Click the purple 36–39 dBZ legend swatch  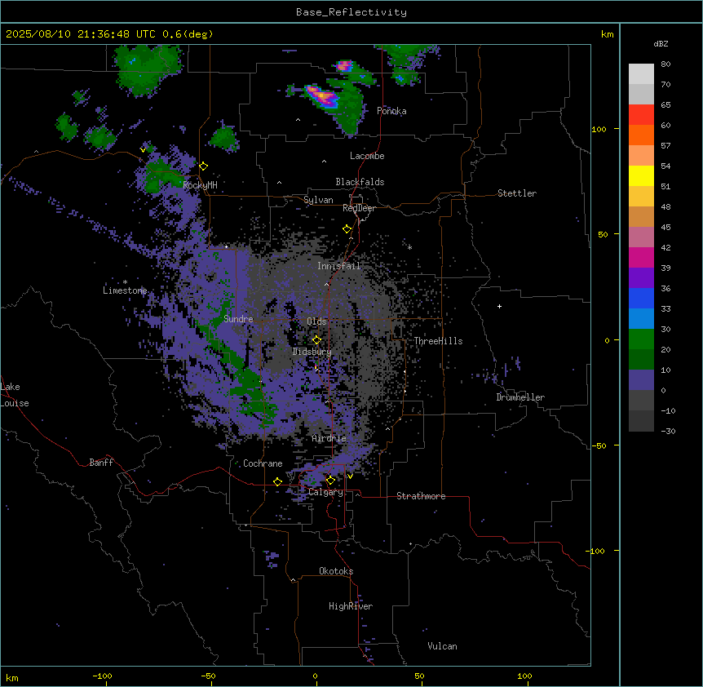click(x=641, y=278)
